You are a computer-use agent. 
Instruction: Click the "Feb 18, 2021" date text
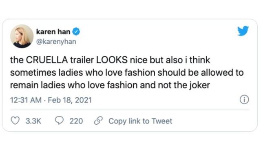click(70, 100)
